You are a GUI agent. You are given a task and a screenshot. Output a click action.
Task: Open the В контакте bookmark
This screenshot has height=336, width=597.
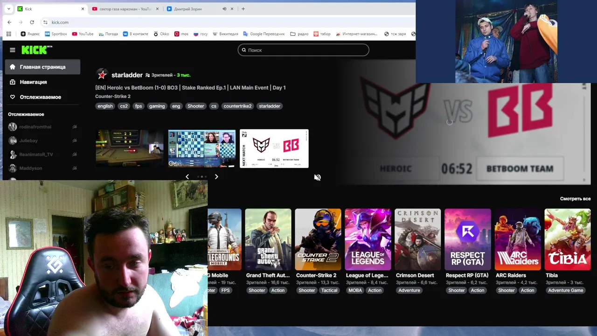pos(135,34)
